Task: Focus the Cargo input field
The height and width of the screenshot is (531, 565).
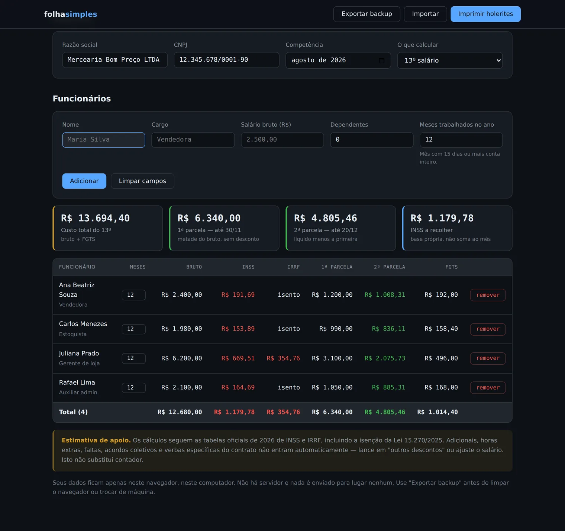Action: (193, 140)
